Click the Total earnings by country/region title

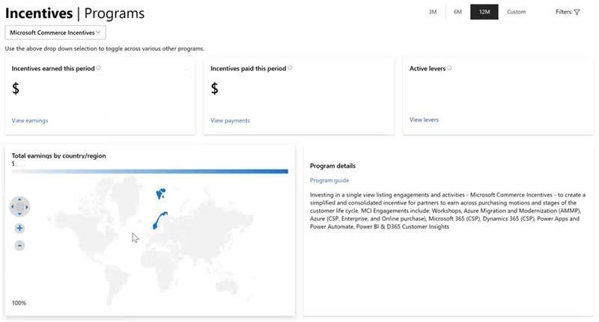click(x=59, y=156)
